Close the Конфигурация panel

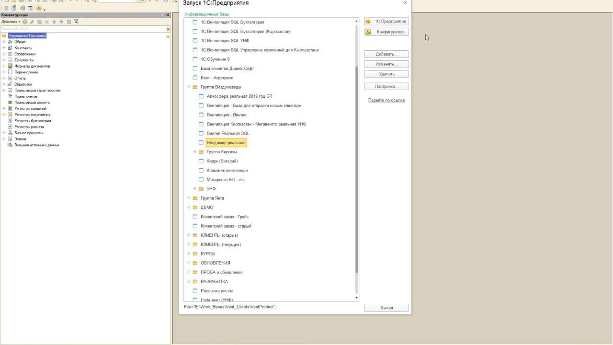tap(168, 15)
